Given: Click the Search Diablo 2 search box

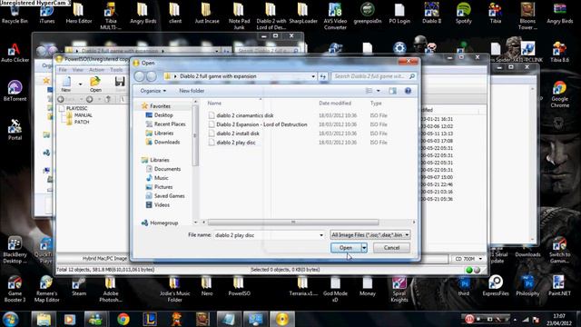Looking at the screenshot, I should coord(373,76).
